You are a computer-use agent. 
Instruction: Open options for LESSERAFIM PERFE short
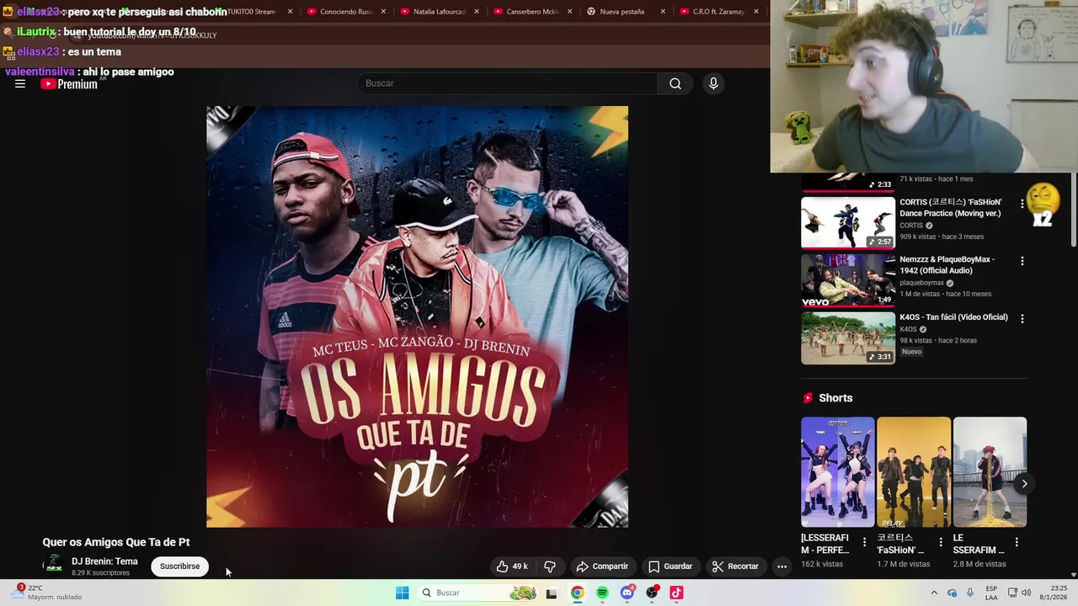click(864, 543)
